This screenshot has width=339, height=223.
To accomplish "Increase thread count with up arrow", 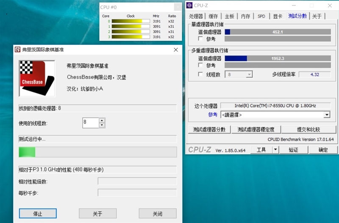I will coord(102,121).
